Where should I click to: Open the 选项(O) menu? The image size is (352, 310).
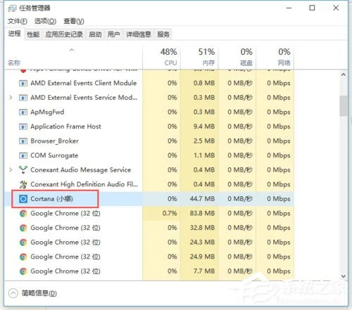coord(45,21)
